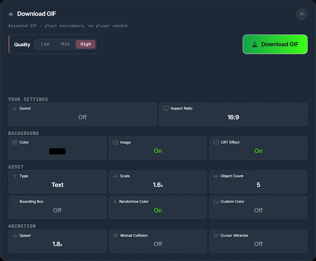Select Mid quality option
The image size is (316, 261).
click(x=65, y=44)
